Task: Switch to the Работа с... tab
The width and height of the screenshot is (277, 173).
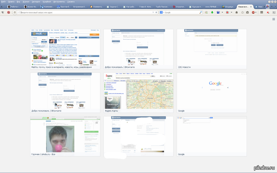Action: tap(14, 7)
